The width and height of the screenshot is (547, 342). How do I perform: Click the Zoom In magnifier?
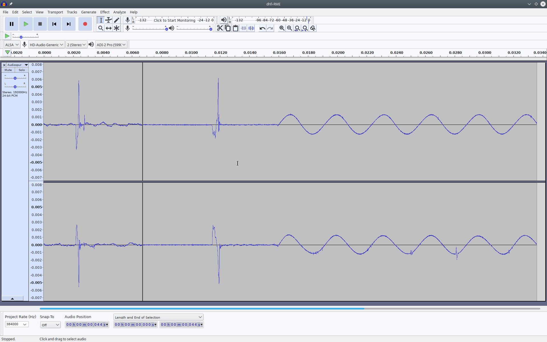point(282,28)
